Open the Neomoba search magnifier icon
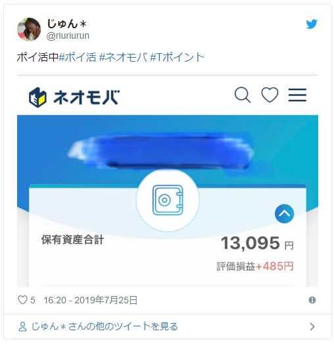Screen dimensions: 334x346 pos(243,95)
